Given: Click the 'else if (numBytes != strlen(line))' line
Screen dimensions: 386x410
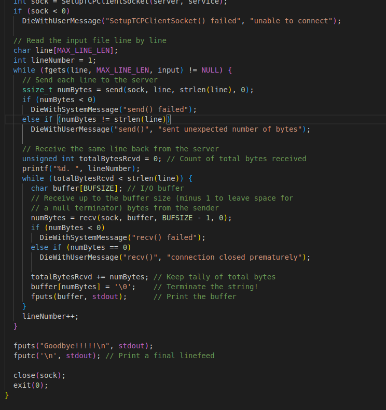Looking at the screenshot, I should tap(96, 120).
